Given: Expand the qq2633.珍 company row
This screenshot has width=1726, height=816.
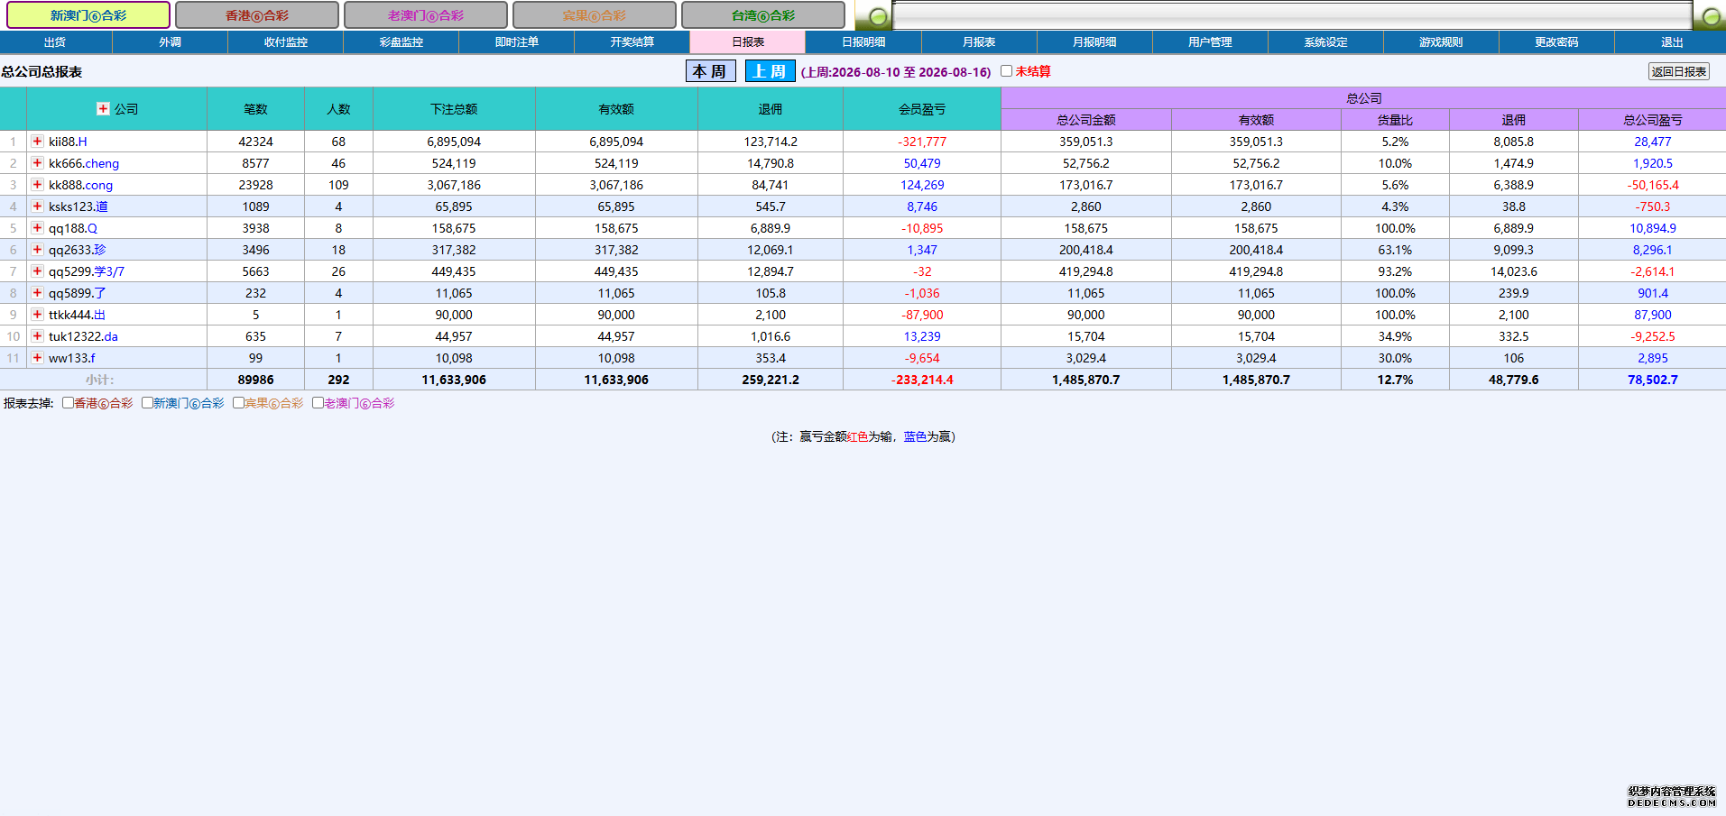Looking at the screenshot, I should click(x=37, y=249).
